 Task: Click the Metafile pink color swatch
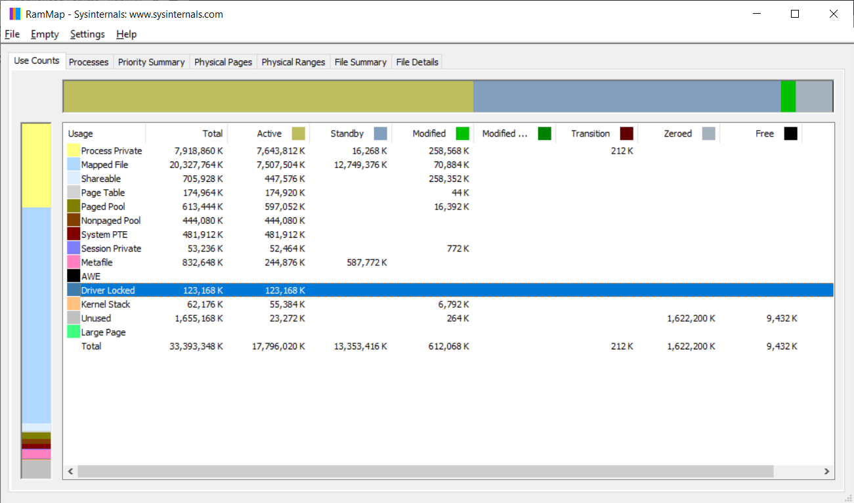[x=74, y=262]
